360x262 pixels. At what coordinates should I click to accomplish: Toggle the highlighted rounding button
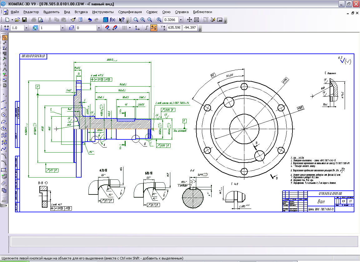coord(154,28)
